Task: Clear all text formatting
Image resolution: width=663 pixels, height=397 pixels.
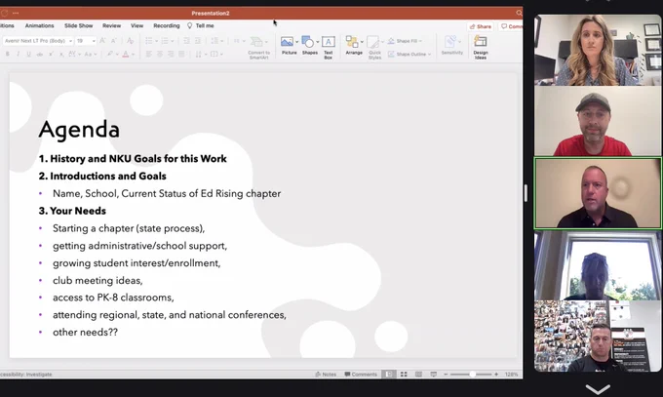Action: tap(130, 41)
